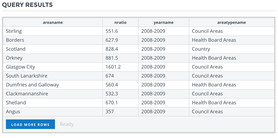
Task: Click the yearname column header
Action: coord(164,23)
